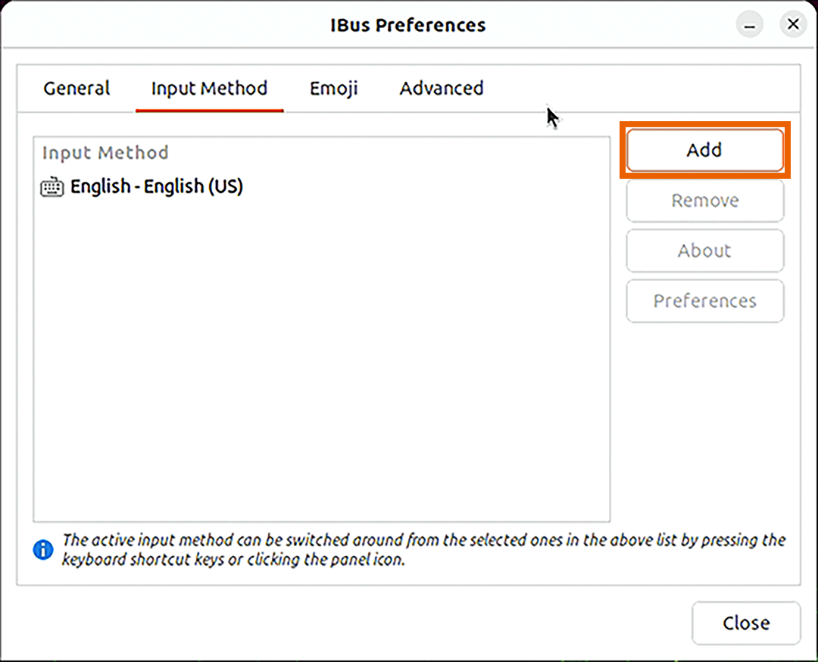Click blank panel area below Preferences button
Screen dimensions: 818x662
(x=704, y=424)
